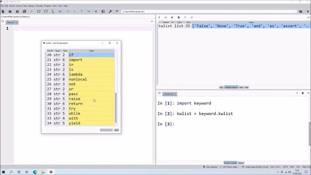Open the console pane options menu
This screenshot has width=311, height=175.
(309, 93)
